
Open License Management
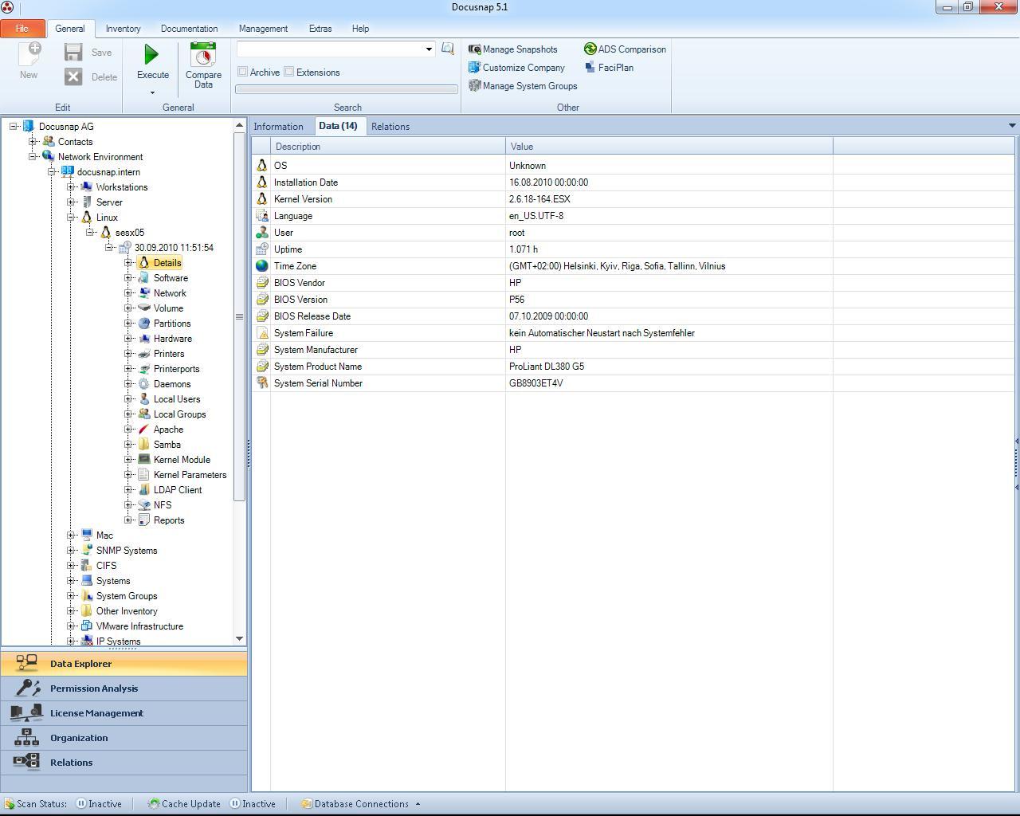pos(124,713)
